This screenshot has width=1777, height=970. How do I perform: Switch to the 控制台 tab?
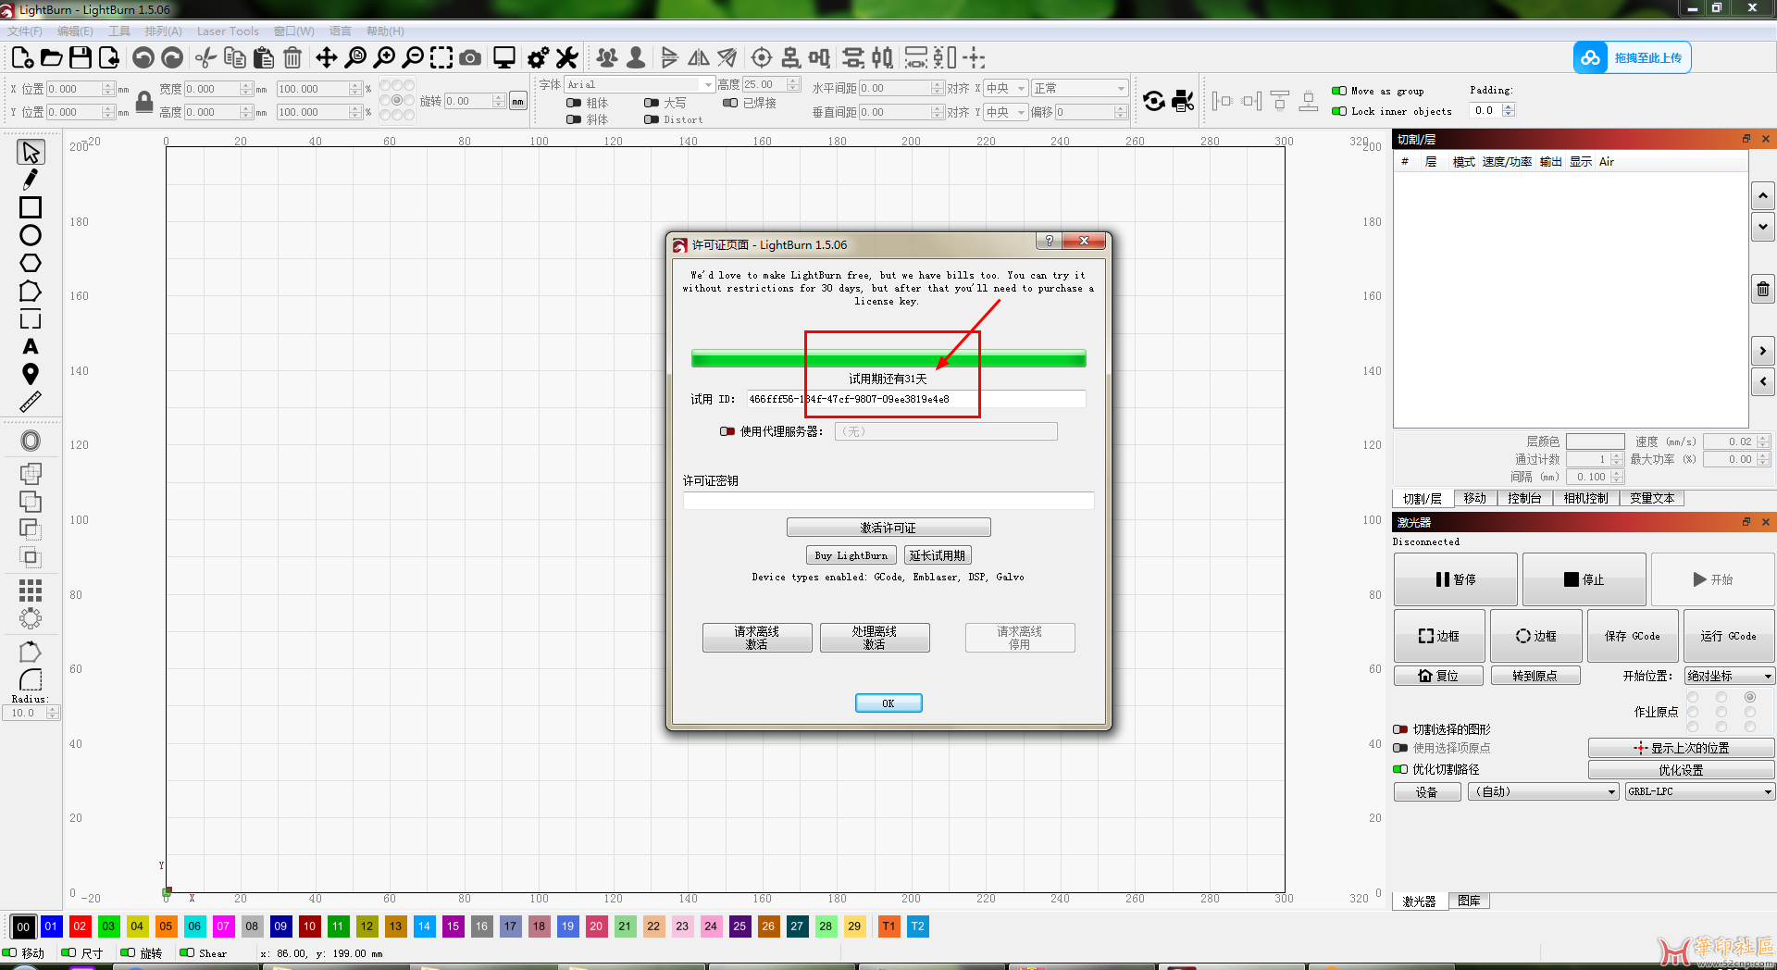tap(1524, 498)
